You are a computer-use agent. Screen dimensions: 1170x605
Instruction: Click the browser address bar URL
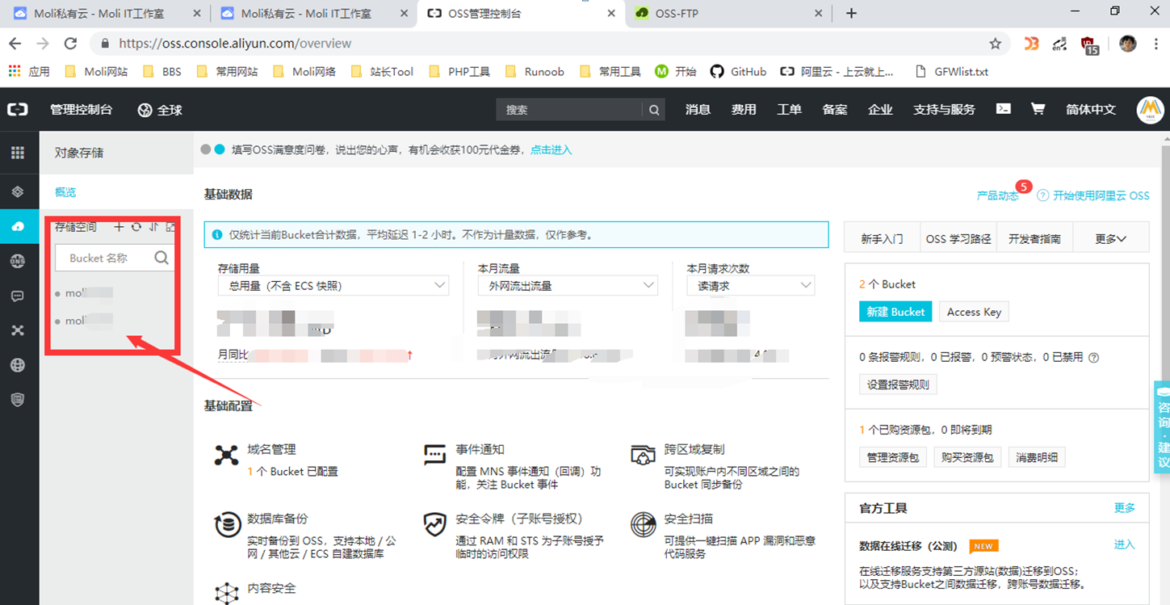coord(235,44)
